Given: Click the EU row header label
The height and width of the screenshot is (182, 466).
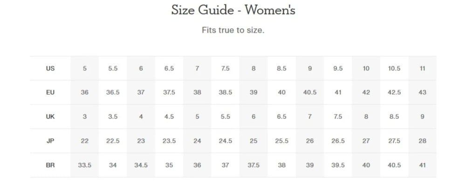Looking at the screenshot, I should pyautogui.click(x=50, y=92).
